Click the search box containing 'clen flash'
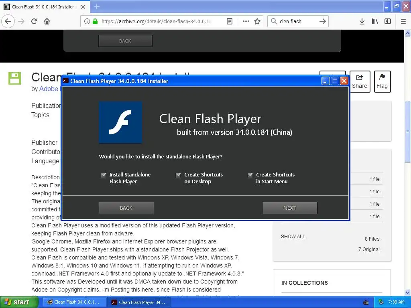This screenshot has width=411, height=308. [297, 21]
